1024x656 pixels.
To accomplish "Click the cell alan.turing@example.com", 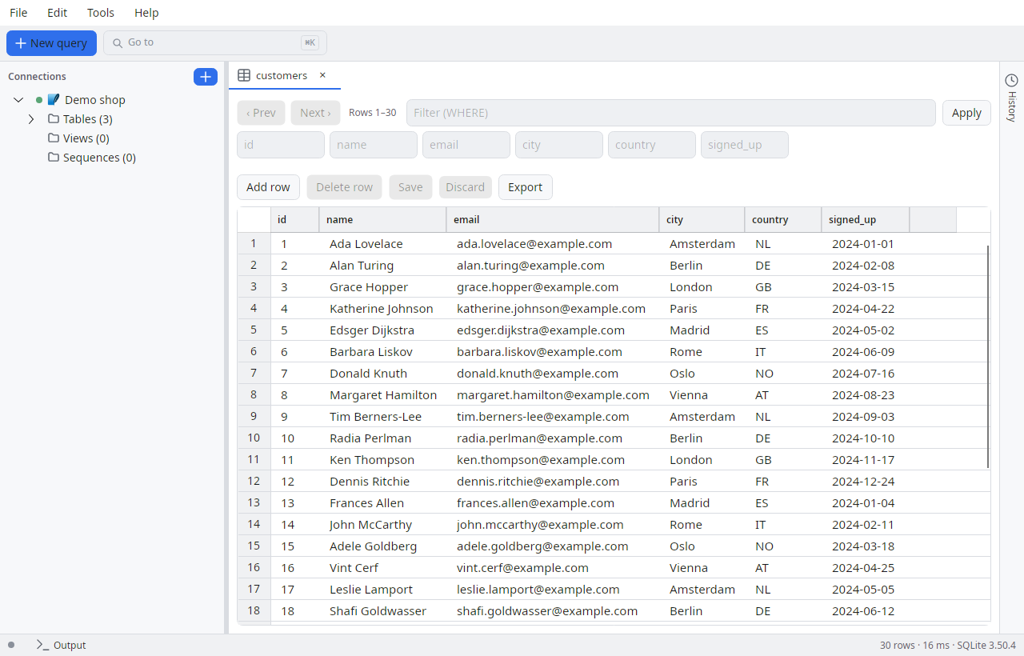I will coord(552,266).
